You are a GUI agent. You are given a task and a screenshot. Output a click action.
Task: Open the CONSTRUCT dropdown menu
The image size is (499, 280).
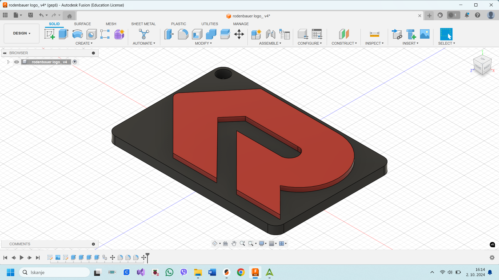tap(344, 43)
